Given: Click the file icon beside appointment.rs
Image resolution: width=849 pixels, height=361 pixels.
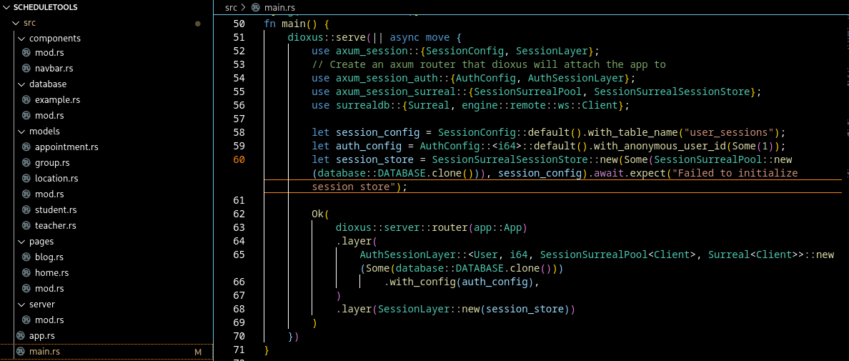Looking at the screenshot, I should point(26,147).
